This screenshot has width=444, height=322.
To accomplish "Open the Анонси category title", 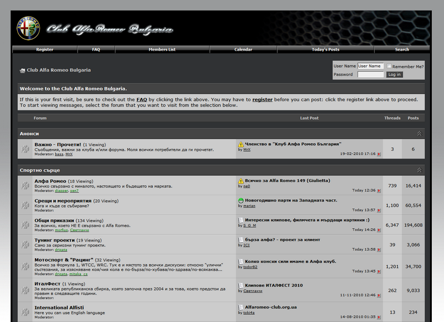I will (29, 134).
